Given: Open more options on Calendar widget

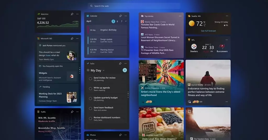Looking at the screenshot, I should [126, 16].
